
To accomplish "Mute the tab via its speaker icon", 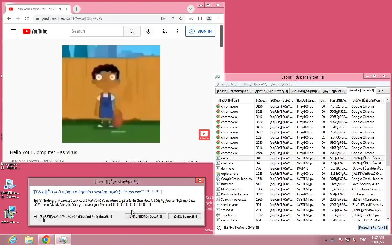I will coord(60,9).
